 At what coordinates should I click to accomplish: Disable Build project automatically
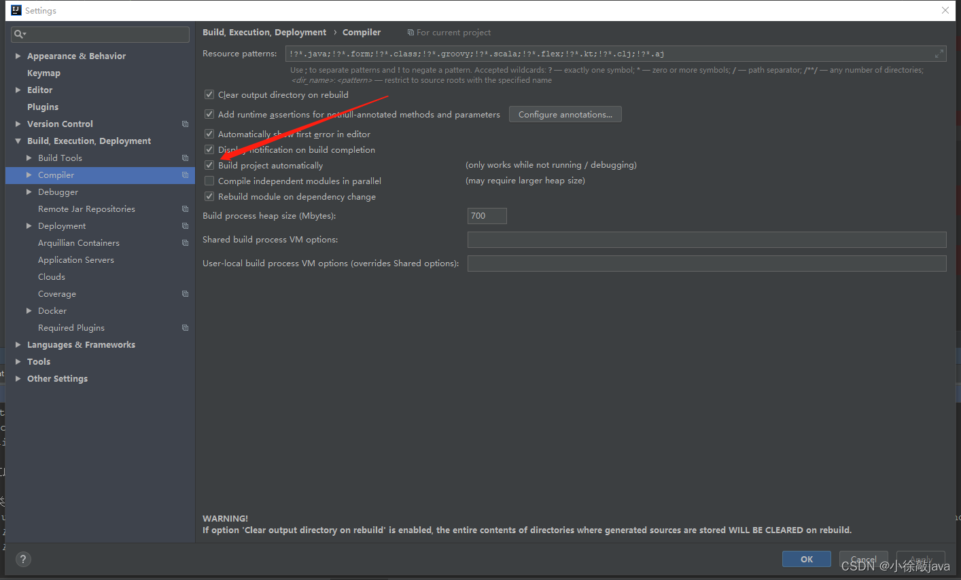click(209, 164)
